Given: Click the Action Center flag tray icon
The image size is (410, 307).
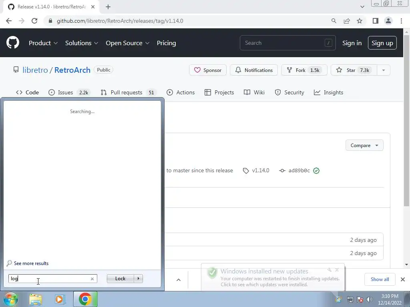Looking at the screenshot, I should 360,299.
